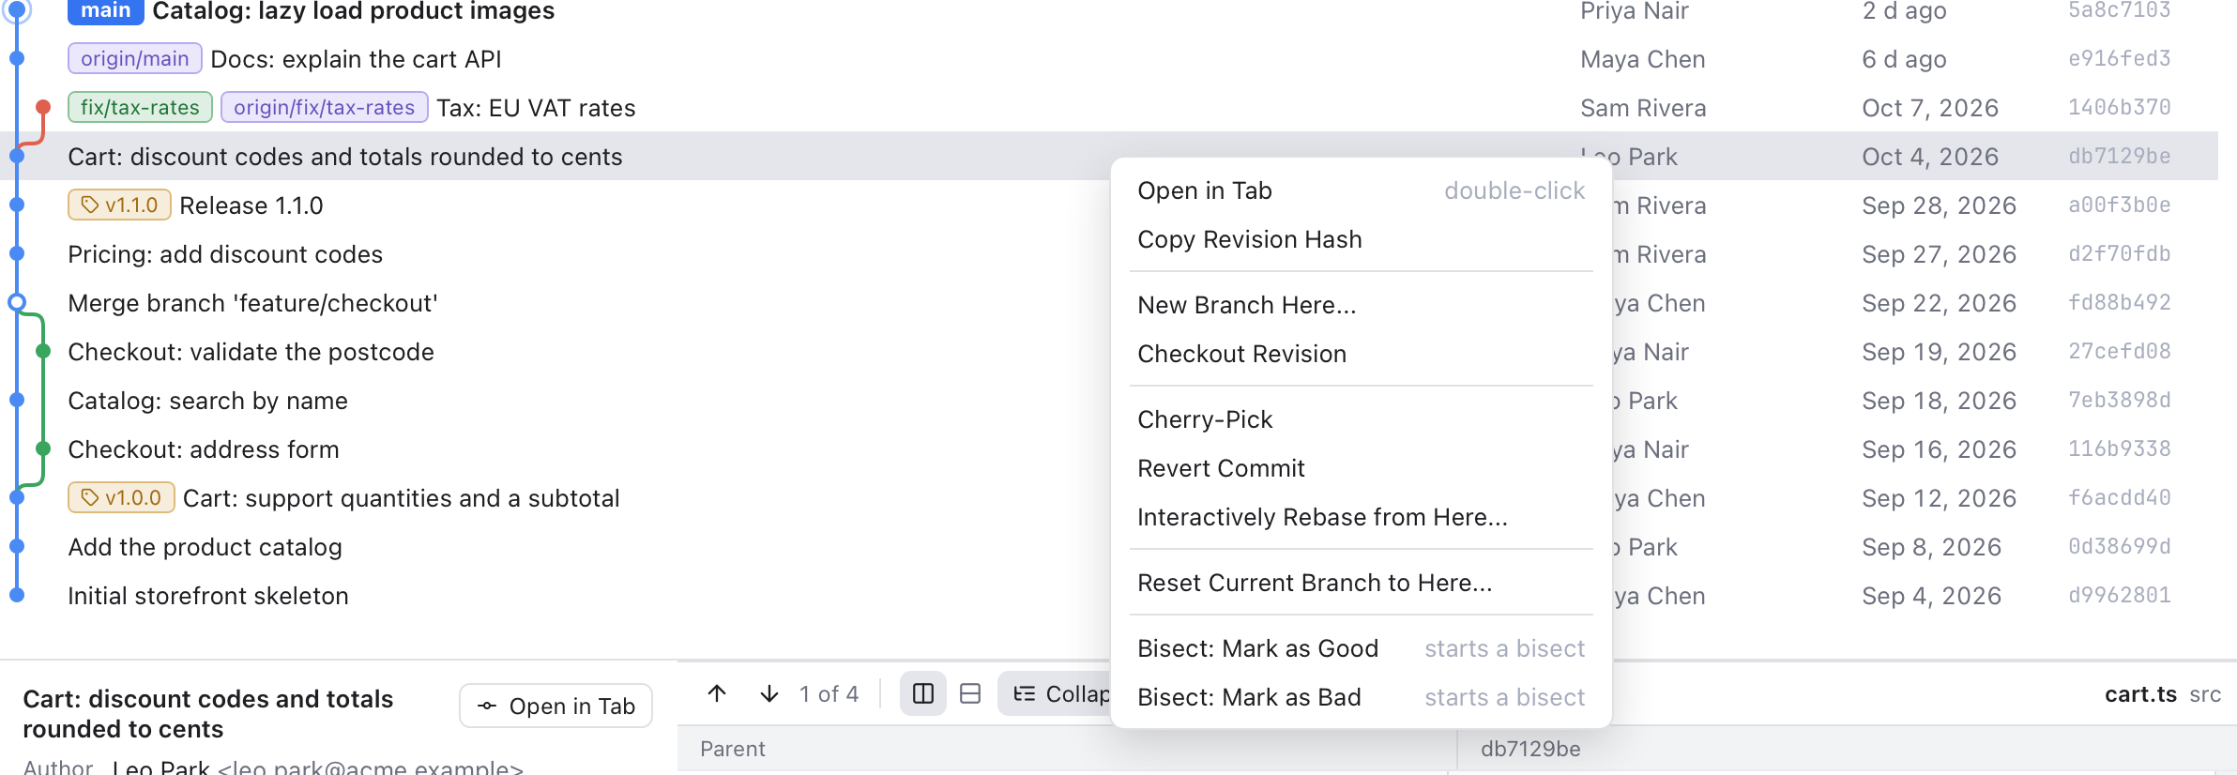Viewport: 2237px width, 775px height.
Task: Switch to the side-by-side diff view icon
Action: click(923, 693)
